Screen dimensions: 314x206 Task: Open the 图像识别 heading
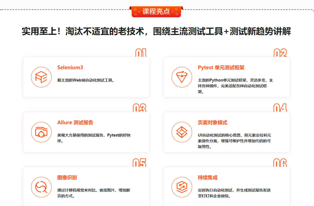point(67,178)
